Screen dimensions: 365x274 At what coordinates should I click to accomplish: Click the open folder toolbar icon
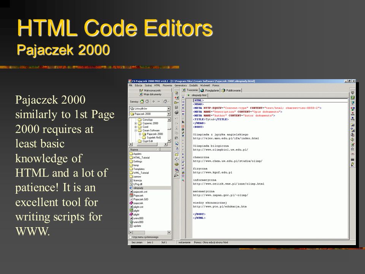point(177,102)
